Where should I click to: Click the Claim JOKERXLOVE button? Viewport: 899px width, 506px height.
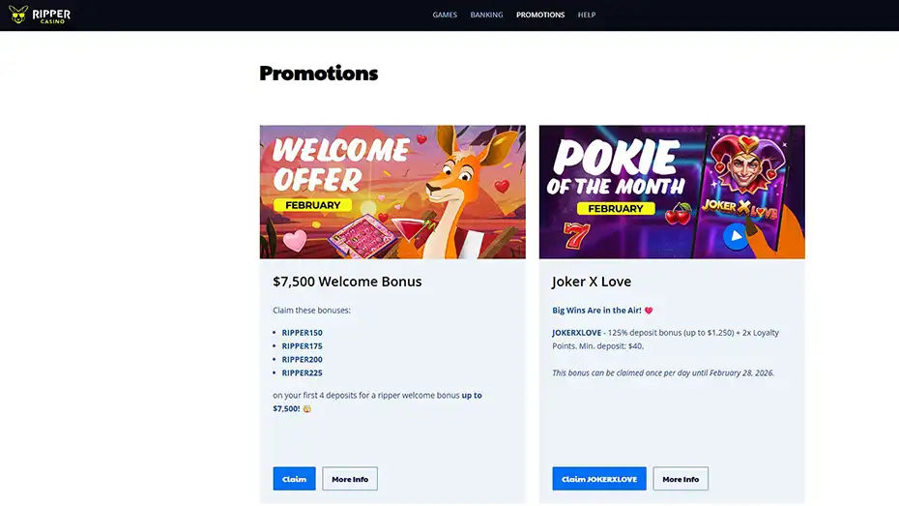click(x=599, y=479)
